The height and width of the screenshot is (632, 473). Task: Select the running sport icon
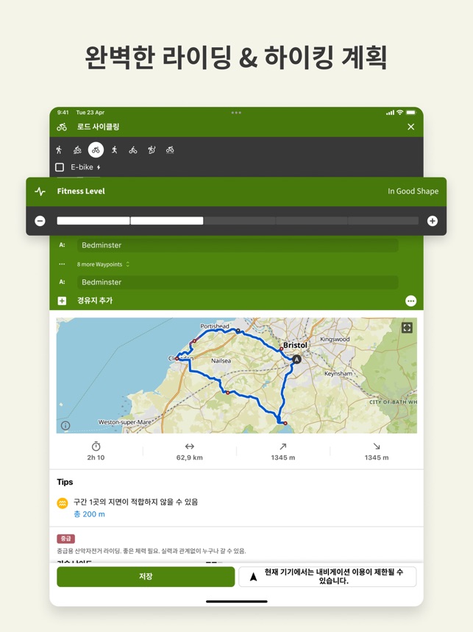(115, 150)
